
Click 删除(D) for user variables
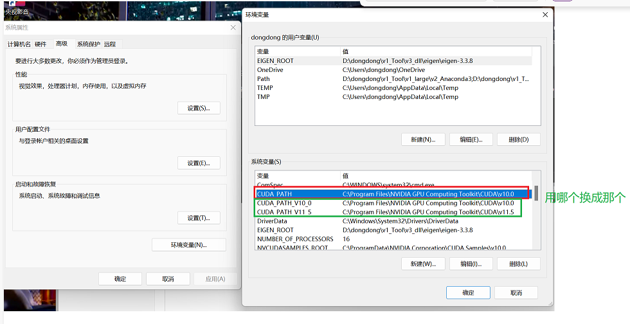click(x=519, y=139)
